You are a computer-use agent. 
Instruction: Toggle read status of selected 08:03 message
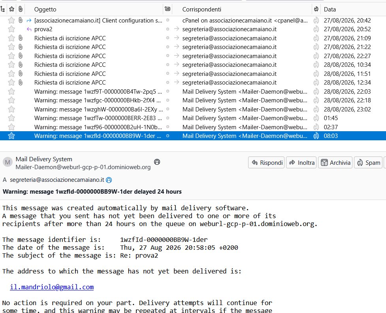pos(168,136)
